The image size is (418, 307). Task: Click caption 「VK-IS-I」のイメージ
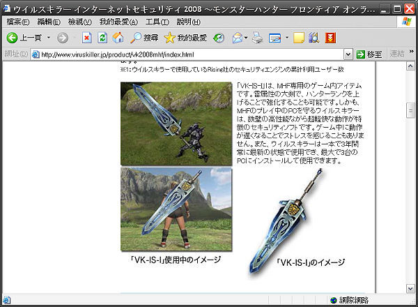pos(311,262)
